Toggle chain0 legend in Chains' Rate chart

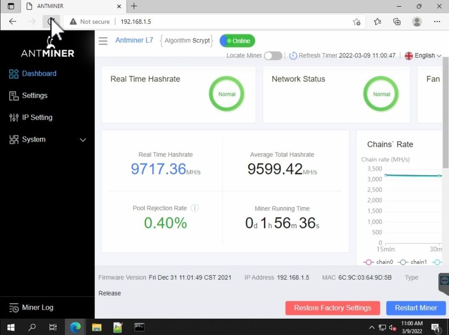[x=378, y=262]
